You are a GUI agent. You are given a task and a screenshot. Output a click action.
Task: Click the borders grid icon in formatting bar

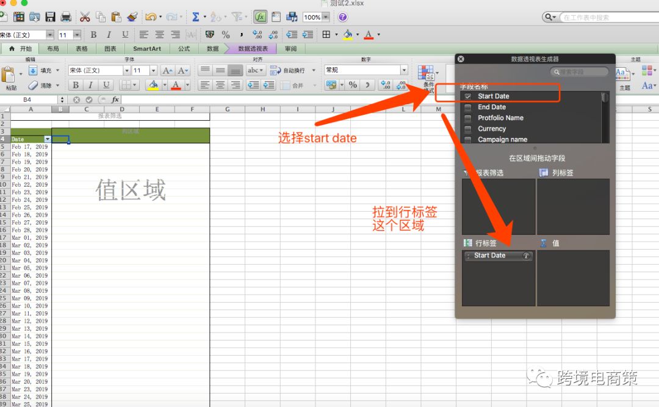326,35
